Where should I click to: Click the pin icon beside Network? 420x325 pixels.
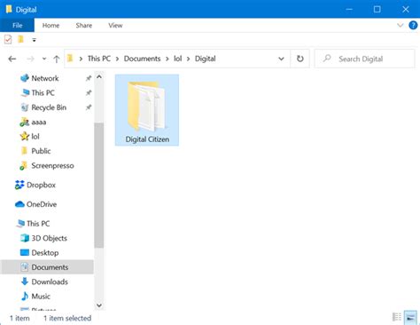(89, 78)
